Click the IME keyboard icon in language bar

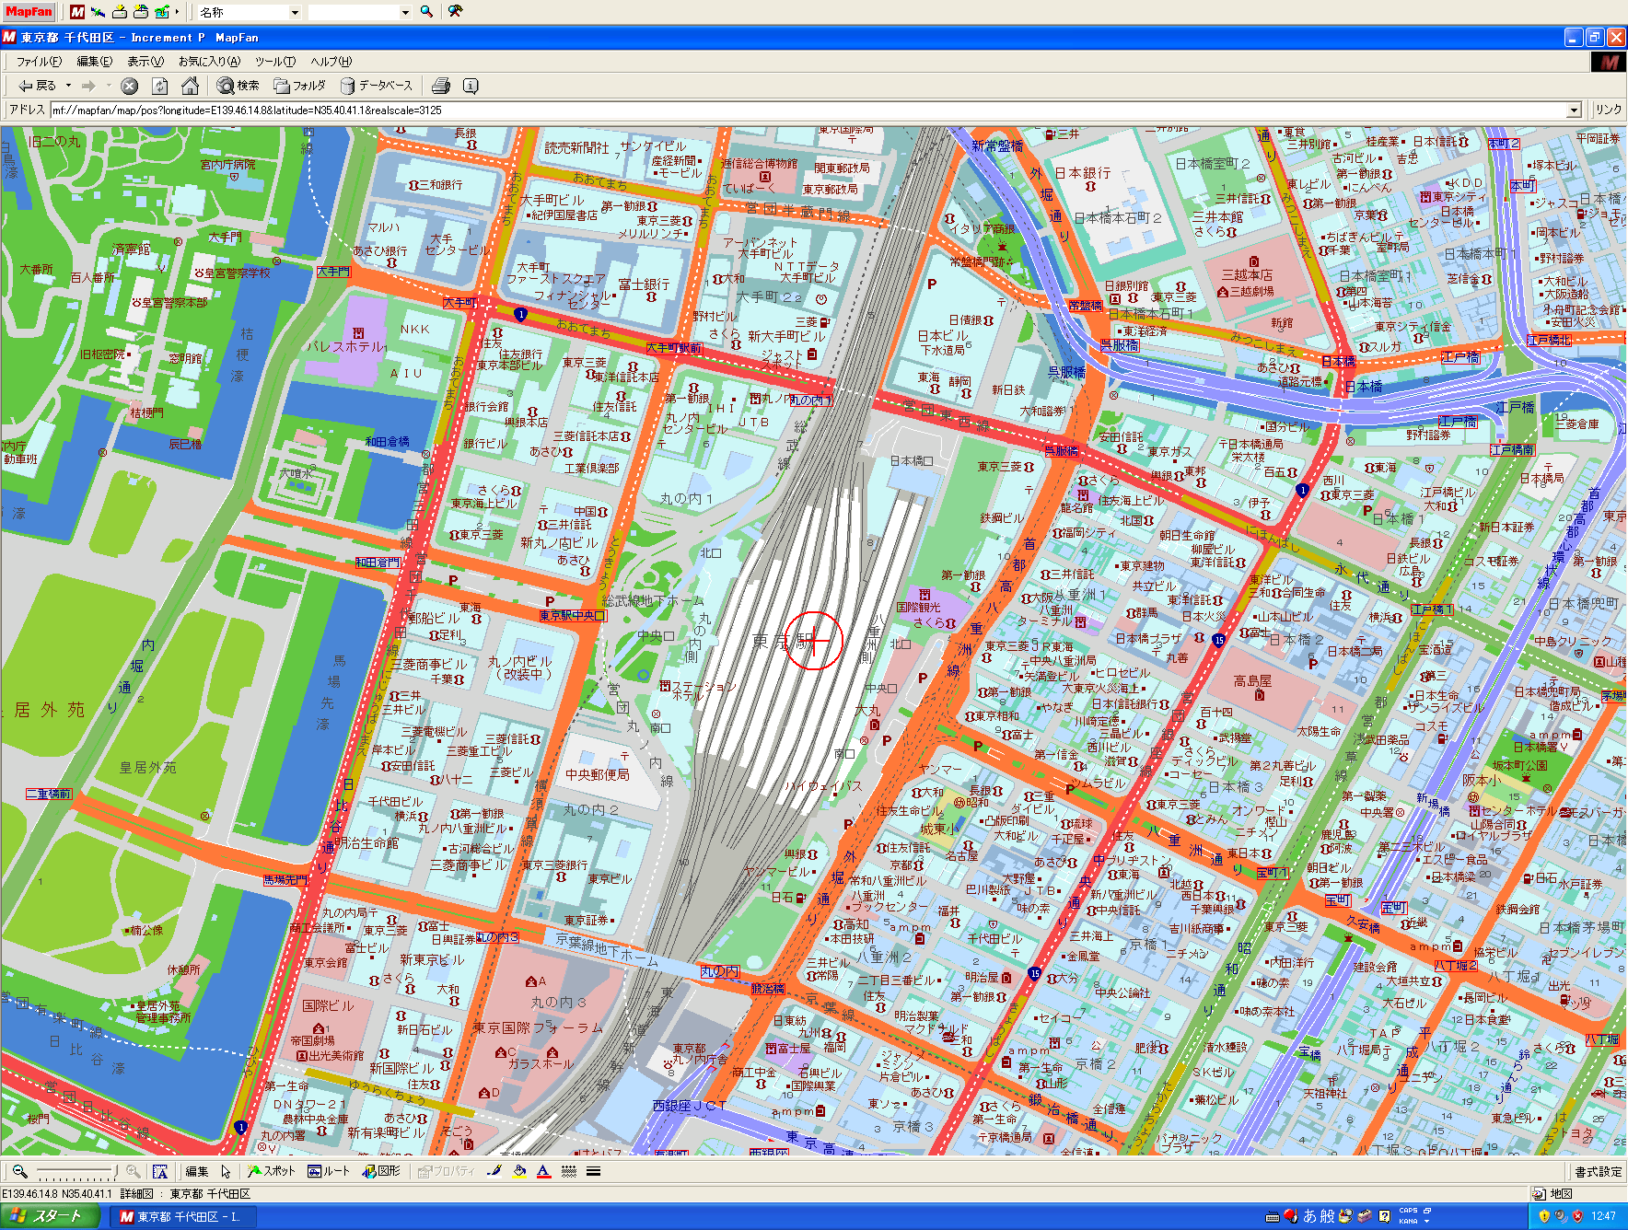click(x=1273, y=1216)
